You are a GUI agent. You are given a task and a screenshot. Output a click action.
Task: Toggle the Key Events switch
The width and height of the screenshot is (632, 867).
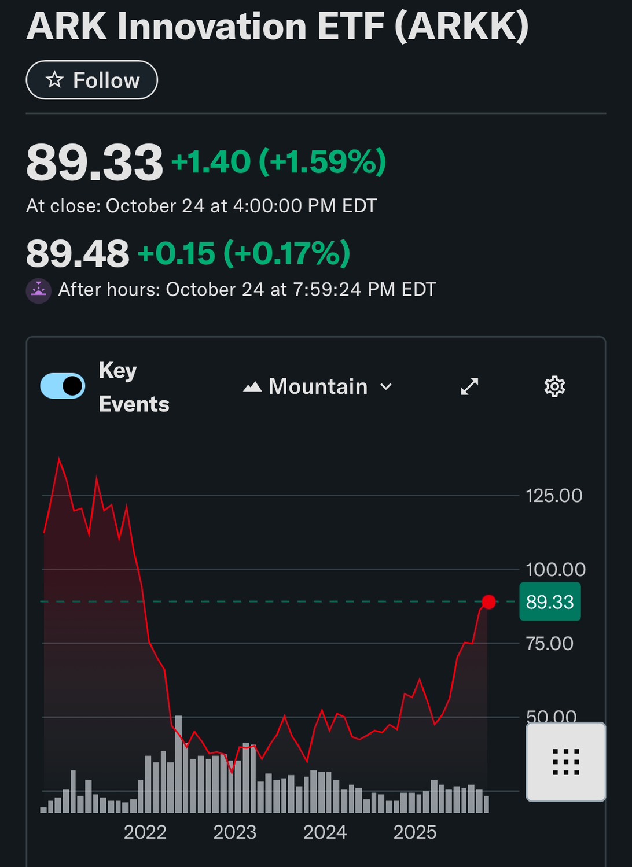pos(63,385)
